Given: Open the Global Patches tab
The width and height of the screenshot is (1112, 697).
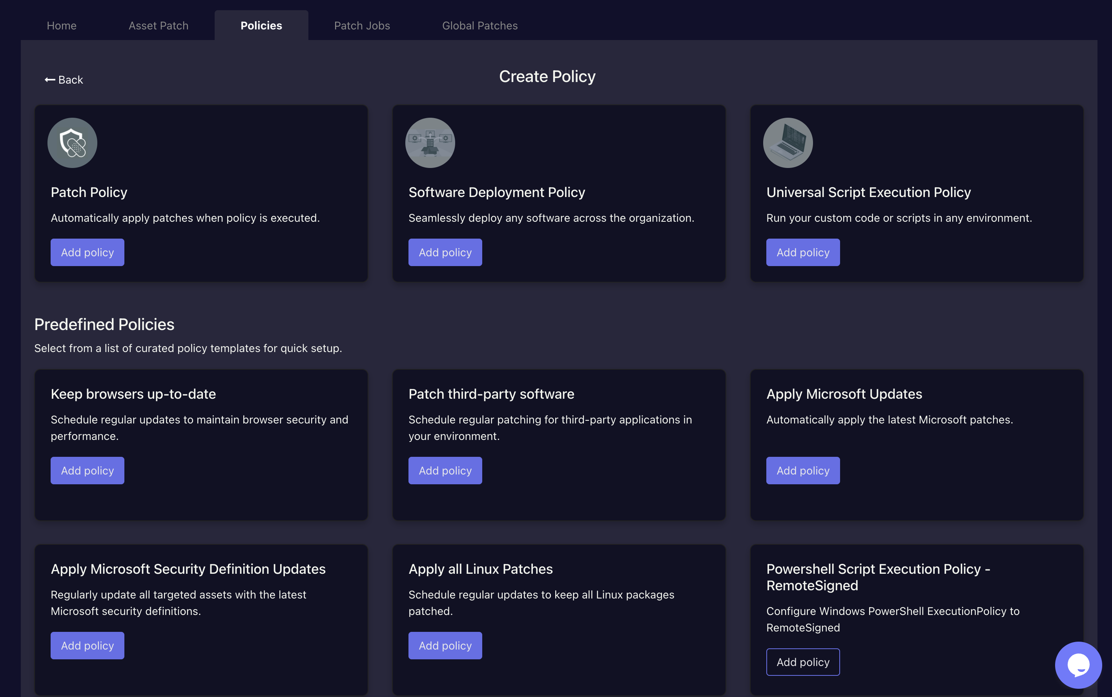Looking at the screenshot, I should 480,26.
